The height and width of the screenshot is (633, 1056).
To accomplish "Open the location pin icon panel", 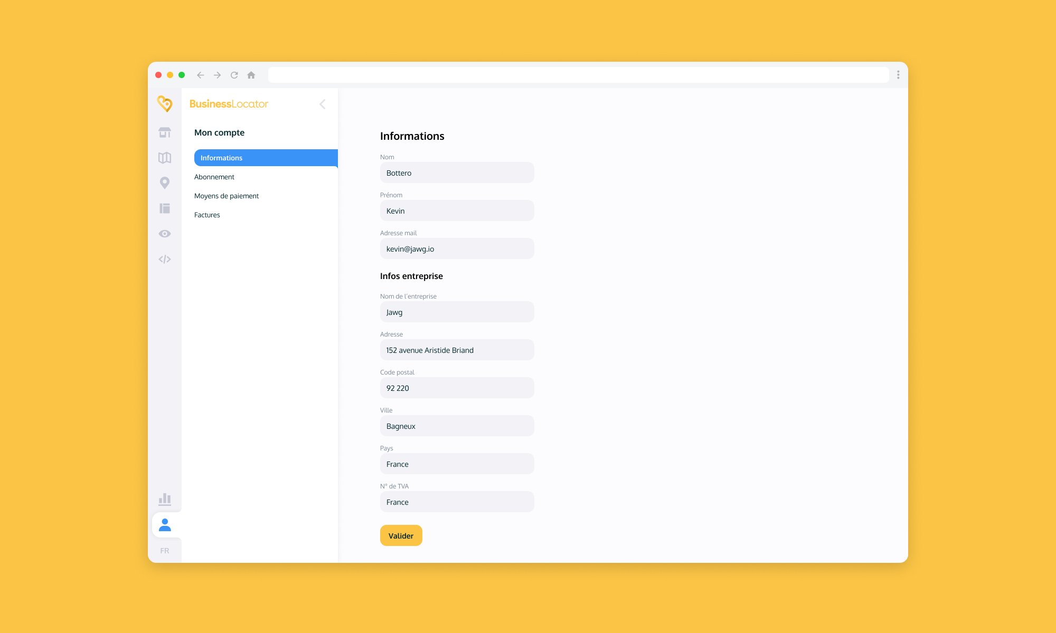I will 164,183.
